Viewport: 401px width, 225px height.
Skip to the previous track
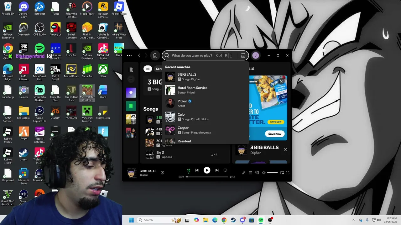(197, 170)
